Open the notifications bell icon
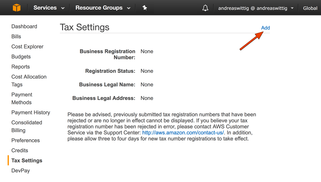321x182 pixels. click(205, 8)
